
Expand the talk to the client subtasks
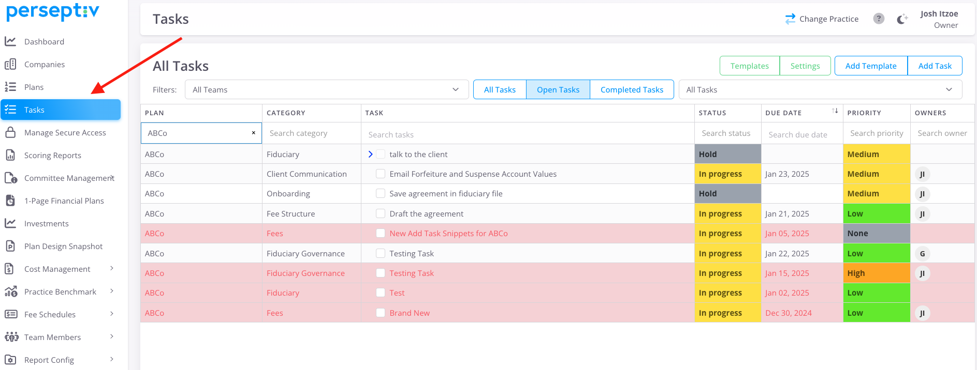[x=370, y=154]
